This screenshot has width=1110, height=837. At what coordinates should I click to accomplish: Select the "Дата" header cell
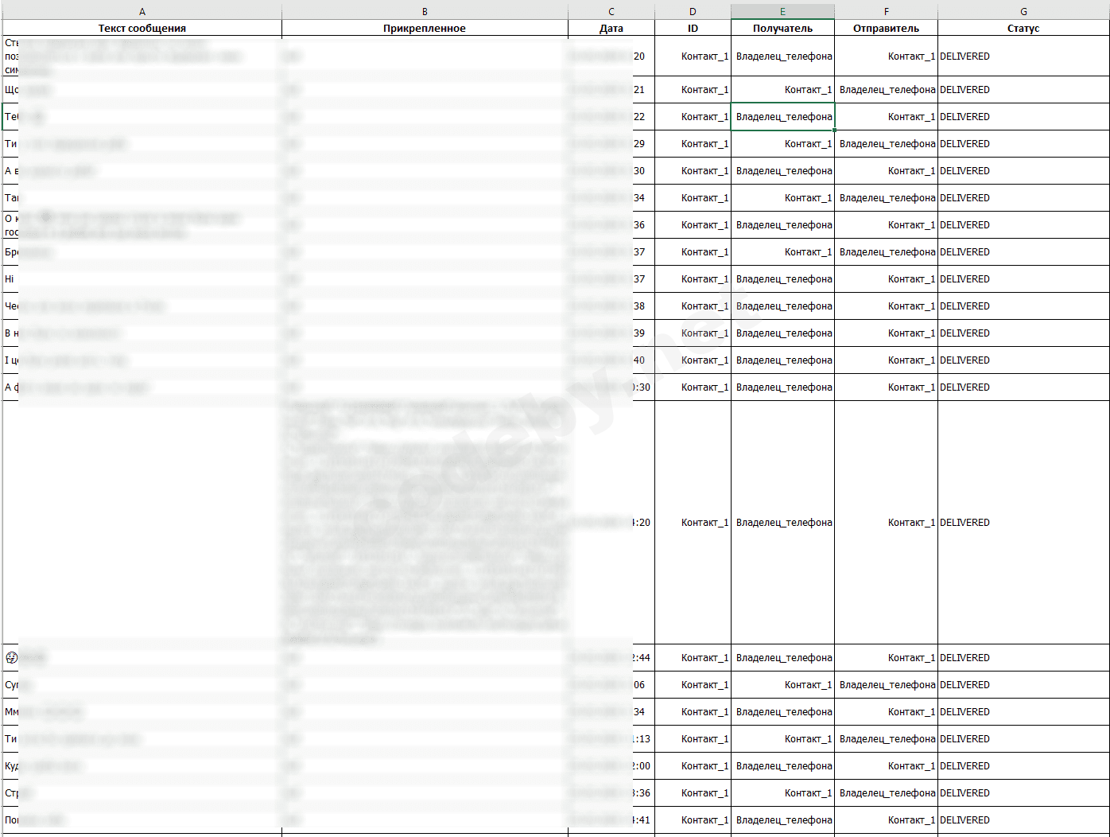611,28
